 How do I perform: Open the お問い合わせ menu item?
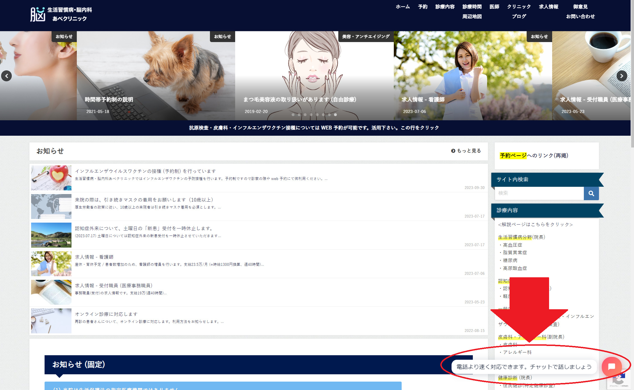(x=580, y=17)
